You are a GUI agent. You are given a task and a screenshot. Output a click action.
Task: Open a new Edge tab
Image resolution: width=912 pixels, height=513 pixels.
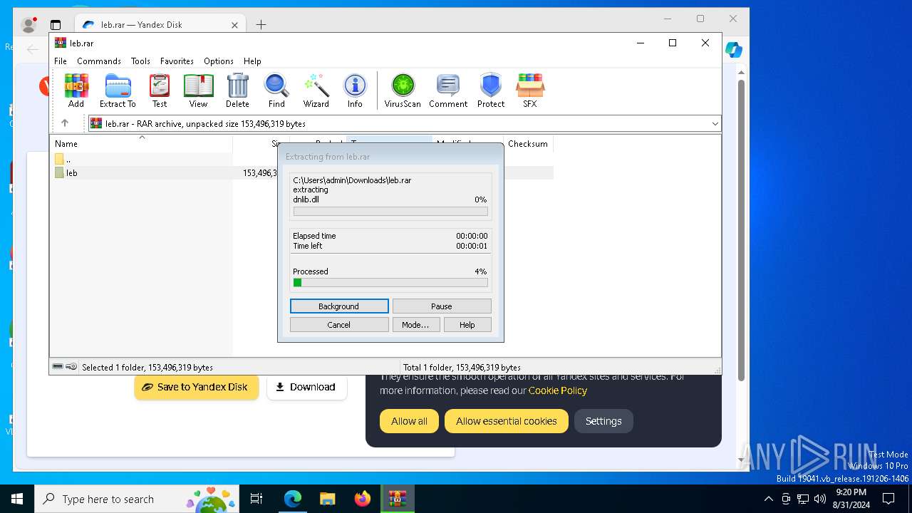click(x=261, y=25)
